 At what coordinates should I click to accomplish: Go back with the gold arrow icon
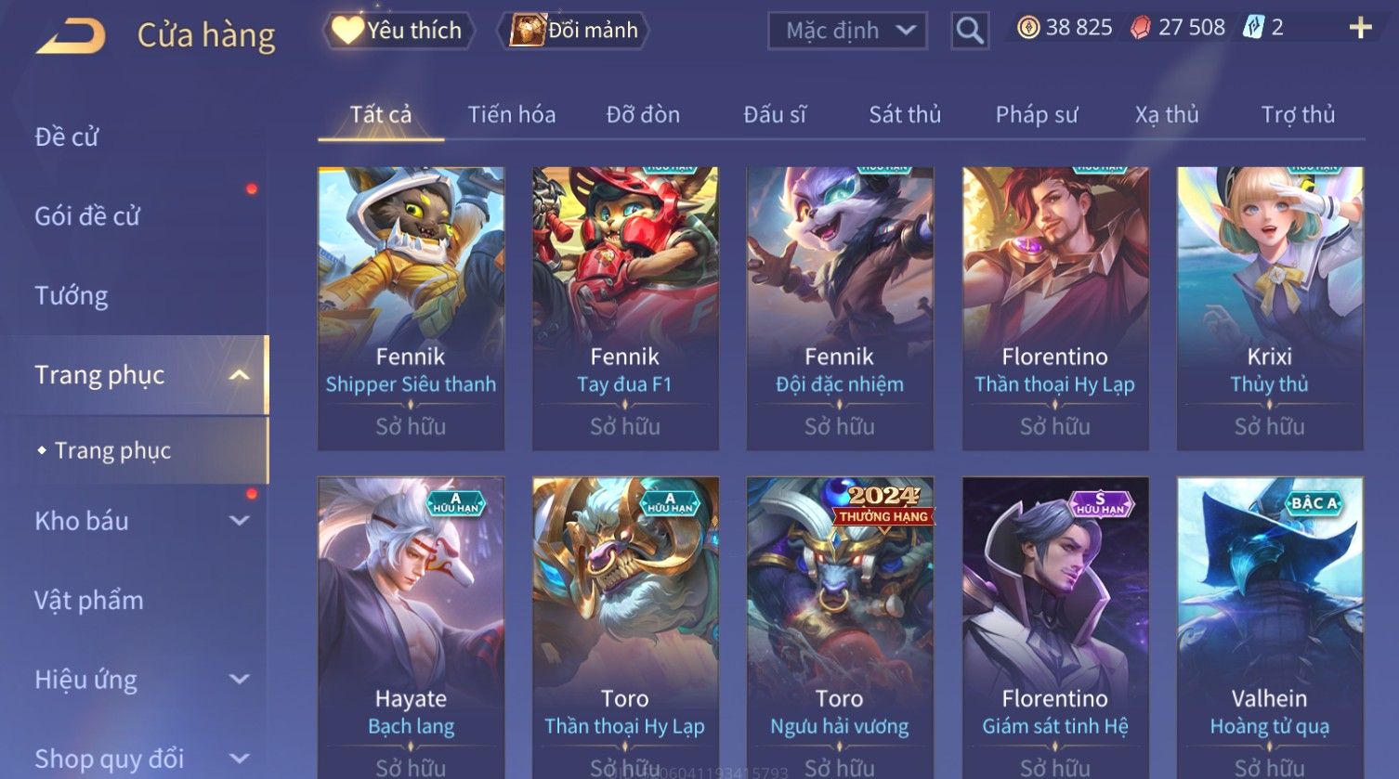71,36
